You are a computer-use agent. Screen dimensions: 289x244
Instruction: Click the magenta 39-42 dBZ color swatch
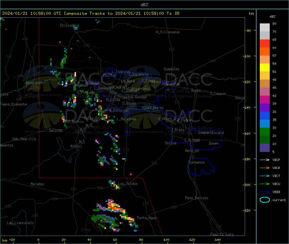click(x=265, y=99)
